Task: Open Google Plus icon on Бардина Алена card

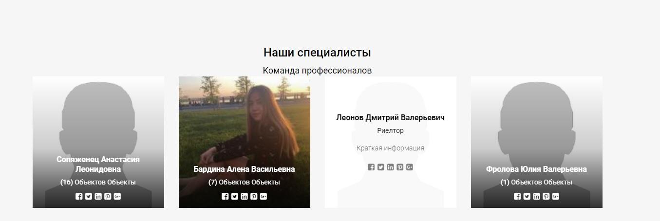Action: [x=264, y=197]
